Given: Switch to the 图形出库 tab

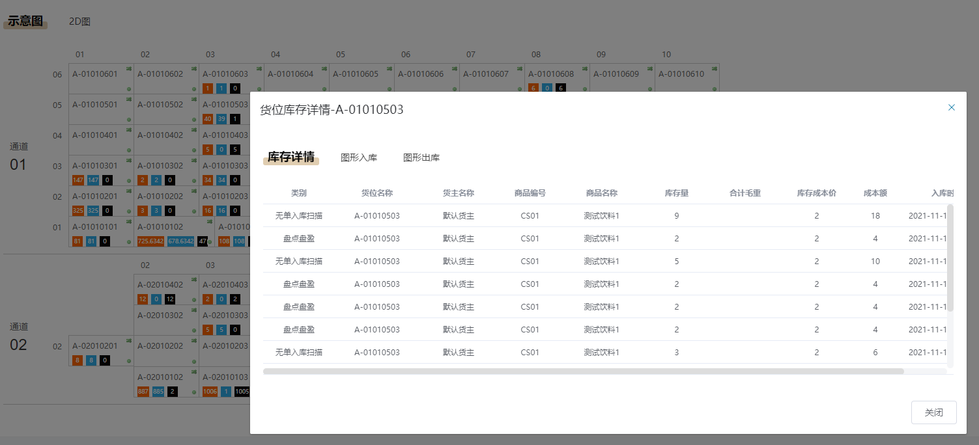Looking at the screenshot, I should pos(421,157).
